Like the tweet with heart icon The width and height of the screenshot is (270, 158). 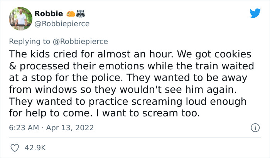tap(15, 147)
